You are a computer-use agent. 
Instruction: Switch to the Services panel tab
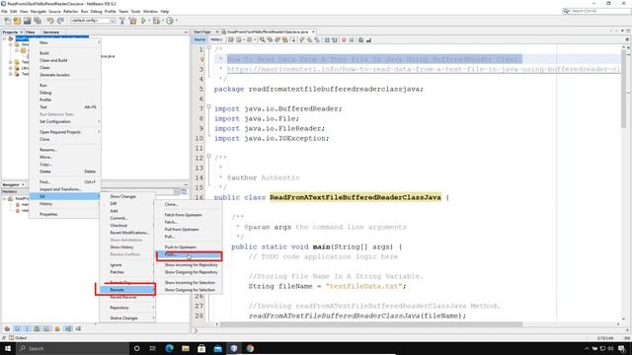coord(51,33)
